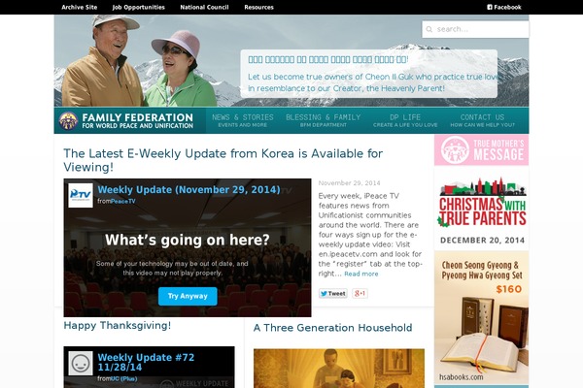This screenshot has width=583, height=388.
Task: Open the Happy Thanksgiving! article
Action: [x=118, y=325]
